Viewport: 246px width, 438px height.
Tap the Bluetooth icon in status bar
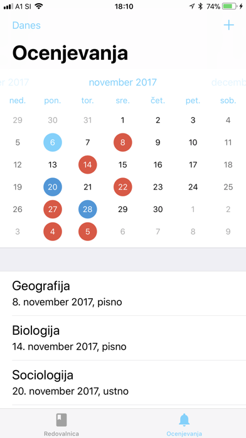tap(200, 6)
